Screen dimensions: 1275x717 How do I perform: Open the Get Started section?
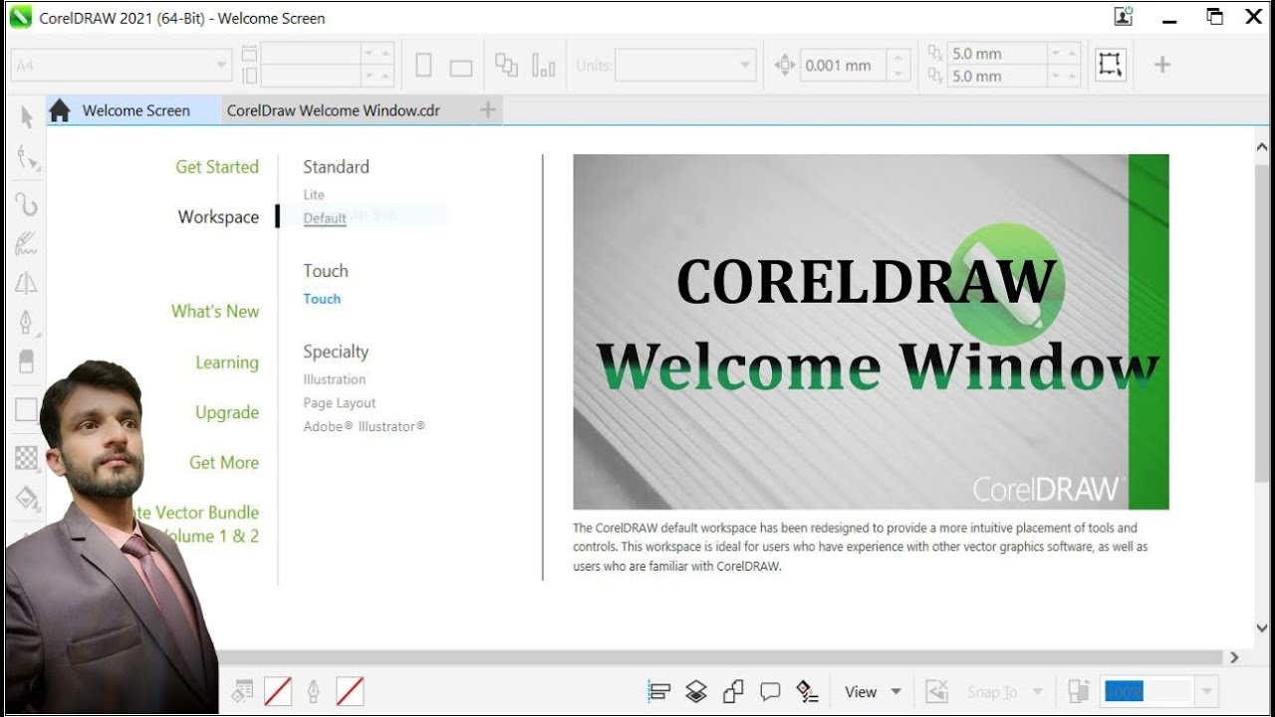pos(217,167)
